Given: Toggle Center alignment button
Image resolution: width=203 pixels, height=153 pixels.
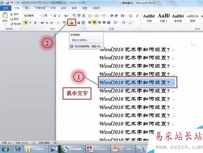Looking at the screenshot, I should 95,22.
